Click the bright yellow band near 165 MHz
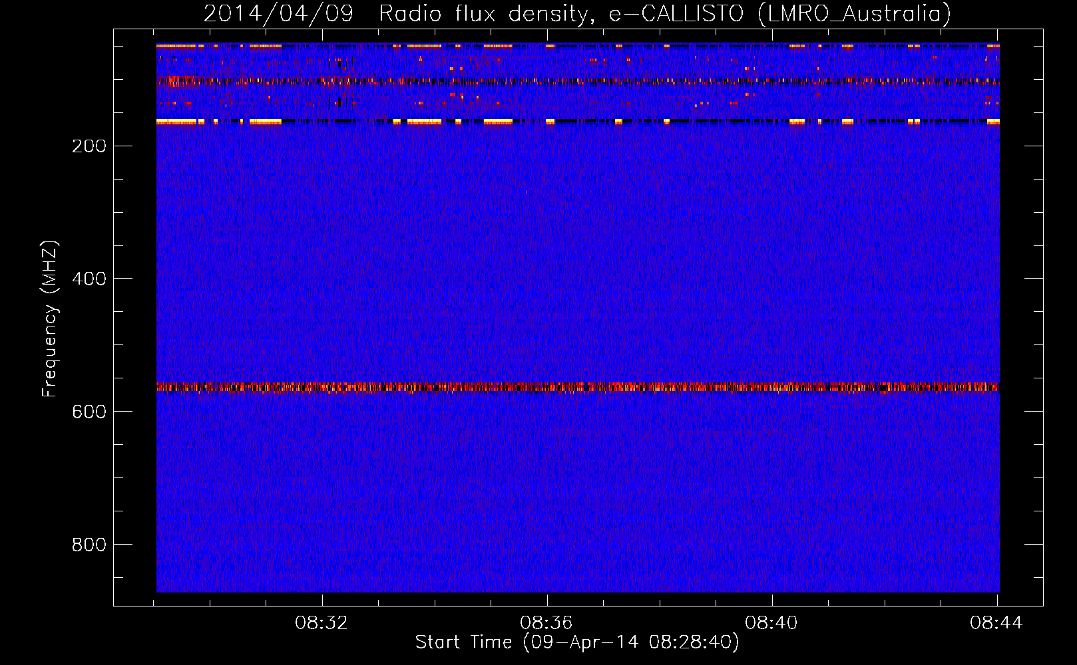The width and height of the screenshot is (1077, 665). coord(578,122)
